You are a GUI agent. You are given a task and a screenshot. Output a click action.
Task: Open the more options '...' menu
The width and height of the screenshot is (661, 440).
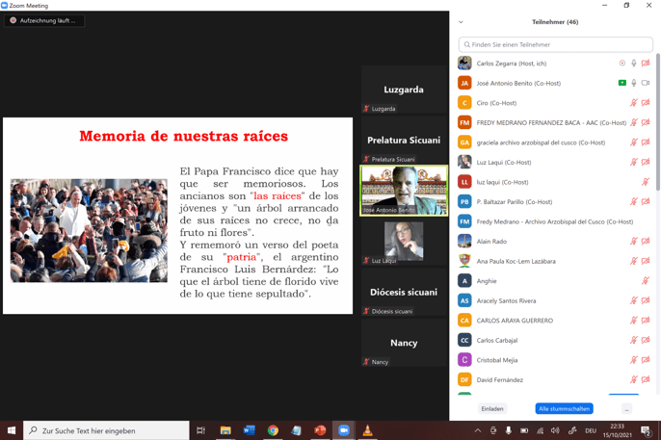626,409
